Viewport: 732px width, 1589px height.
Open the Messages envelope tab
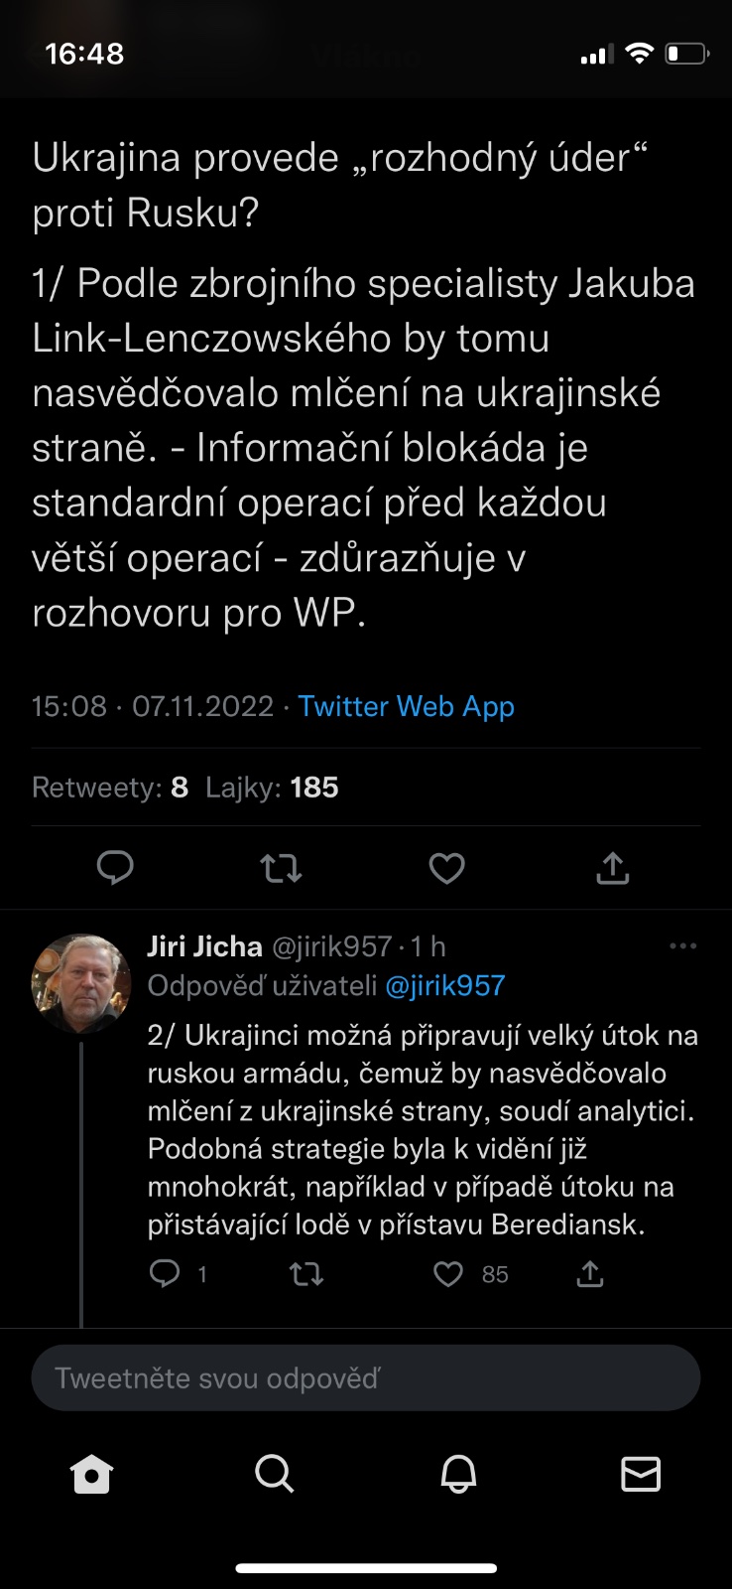point(641,1474)
